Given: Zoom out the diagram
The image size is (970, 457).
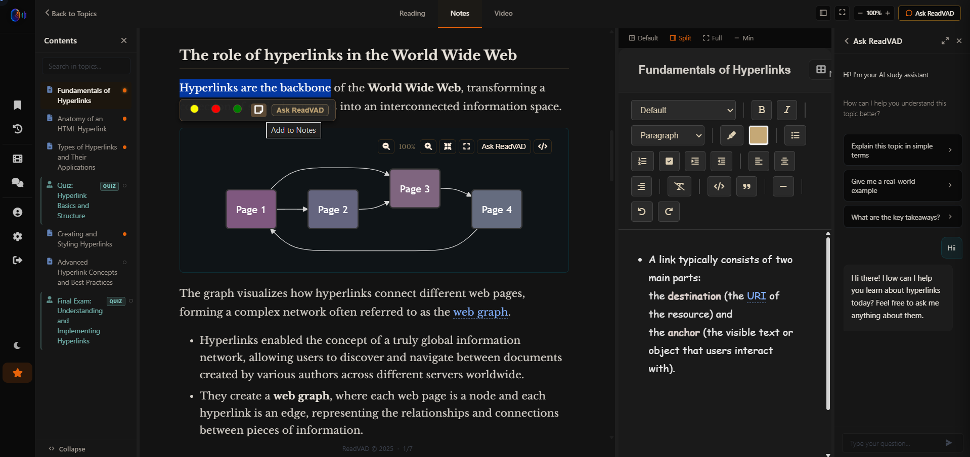Looking at the screenshot, I should [x=386, y=146].
